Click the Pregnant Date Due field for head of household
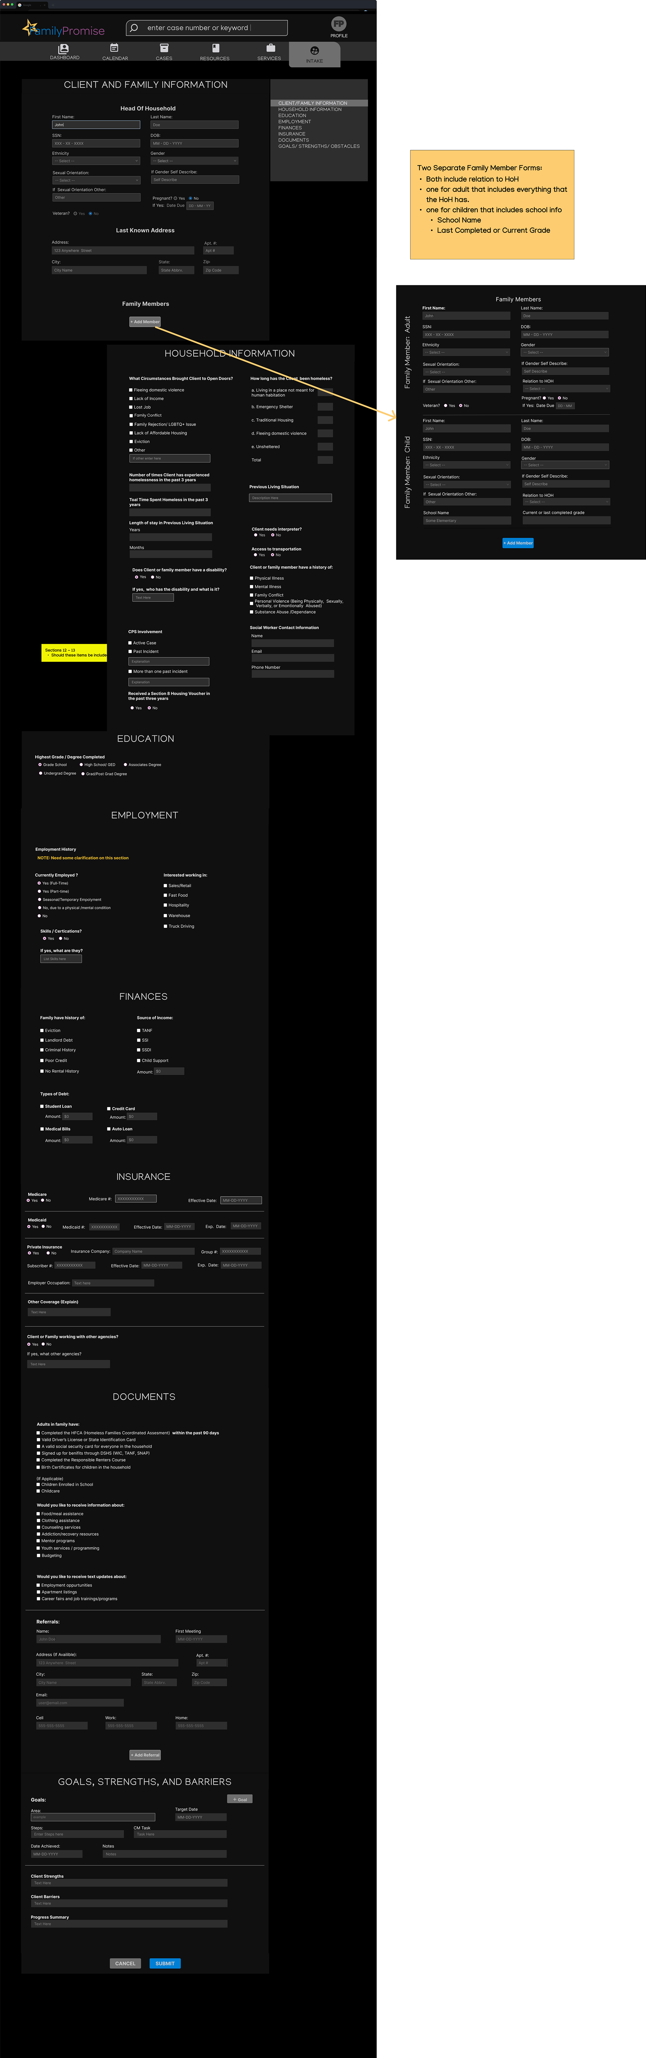This screenshot has height=2058, width=646. [201, 206]
